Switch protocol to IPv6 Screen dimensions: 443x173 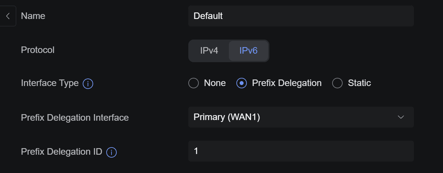(248, 51)
